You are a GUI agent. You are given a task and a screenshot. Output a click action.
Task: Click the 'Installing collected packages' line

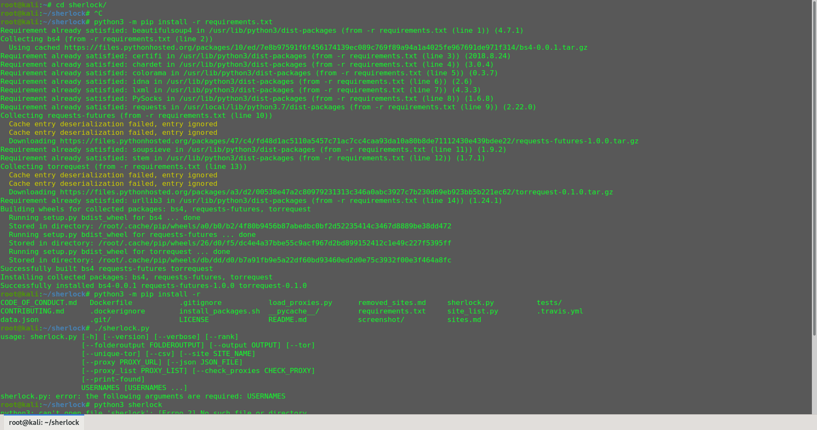click(x=137, y=277)
